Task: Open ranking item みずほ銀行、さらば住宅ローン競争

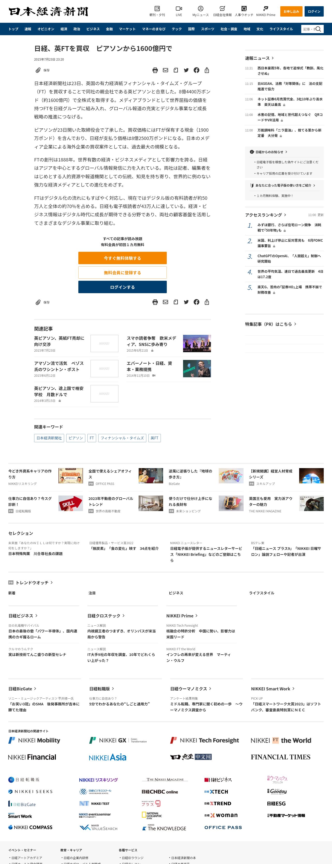Action: point(289,228)
